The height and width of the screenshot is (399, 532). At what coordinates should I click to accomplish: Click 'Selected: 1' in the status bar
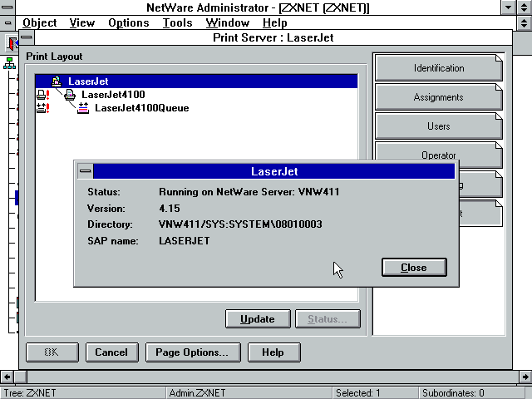(x=358, y=393)
